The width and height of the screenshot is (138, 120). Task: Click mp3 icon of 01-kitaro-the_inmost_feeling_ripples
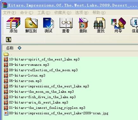click(x=6, y=108)
